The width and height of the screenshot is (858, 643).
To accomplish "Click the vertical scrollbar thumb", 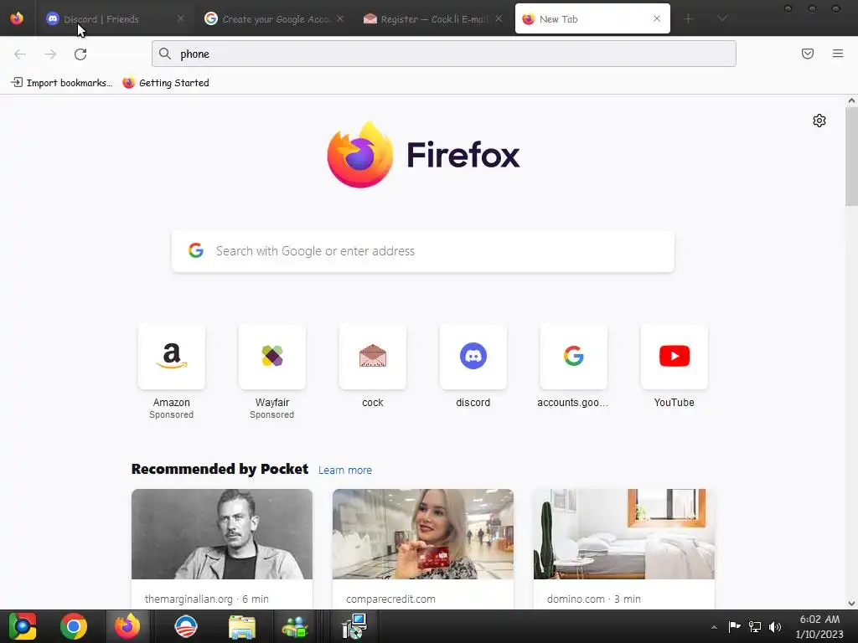I will [x=851, y=157].
